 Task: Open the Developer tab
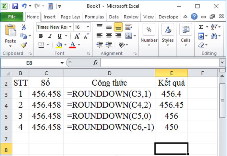(168, 17)
